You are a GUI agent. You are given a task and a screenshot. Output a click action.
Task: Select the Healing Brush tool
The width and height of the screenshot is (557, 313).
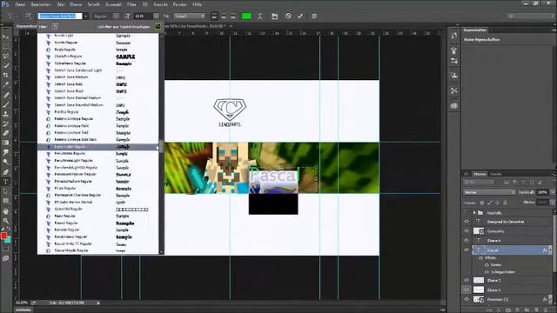[6, 95]
